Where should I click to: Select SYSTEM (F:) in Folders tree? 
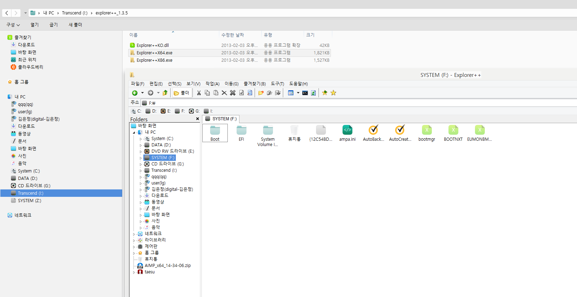160,158
